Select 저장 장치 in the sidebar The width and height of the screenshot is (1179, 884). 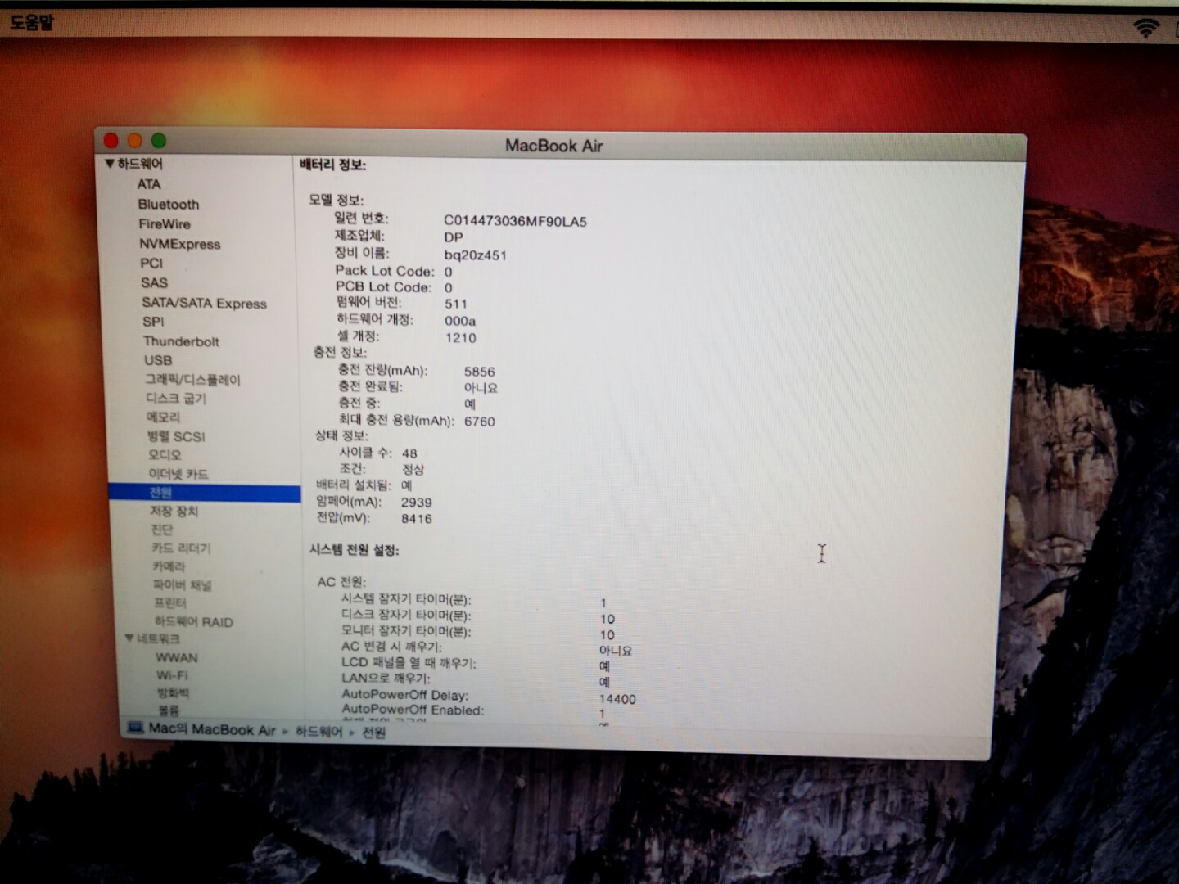174,511
